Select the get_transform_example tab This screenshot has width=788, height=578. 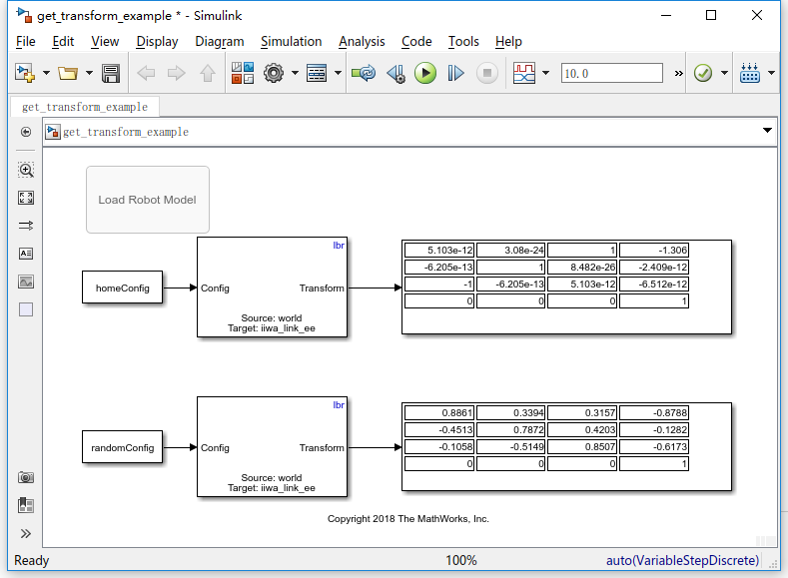pos(85,107)
